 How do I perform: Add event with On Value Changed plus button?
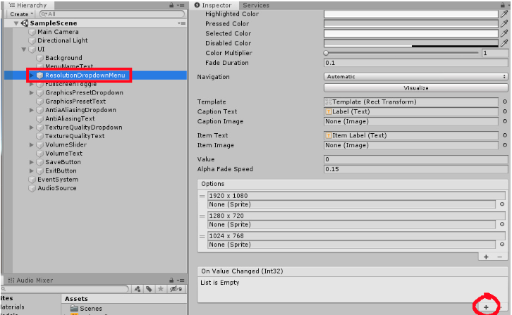(486, 308)
